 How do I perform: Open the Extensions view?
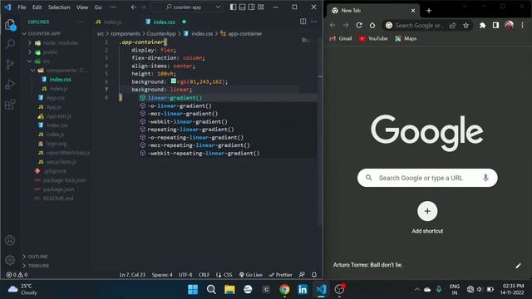click(10, 105)
